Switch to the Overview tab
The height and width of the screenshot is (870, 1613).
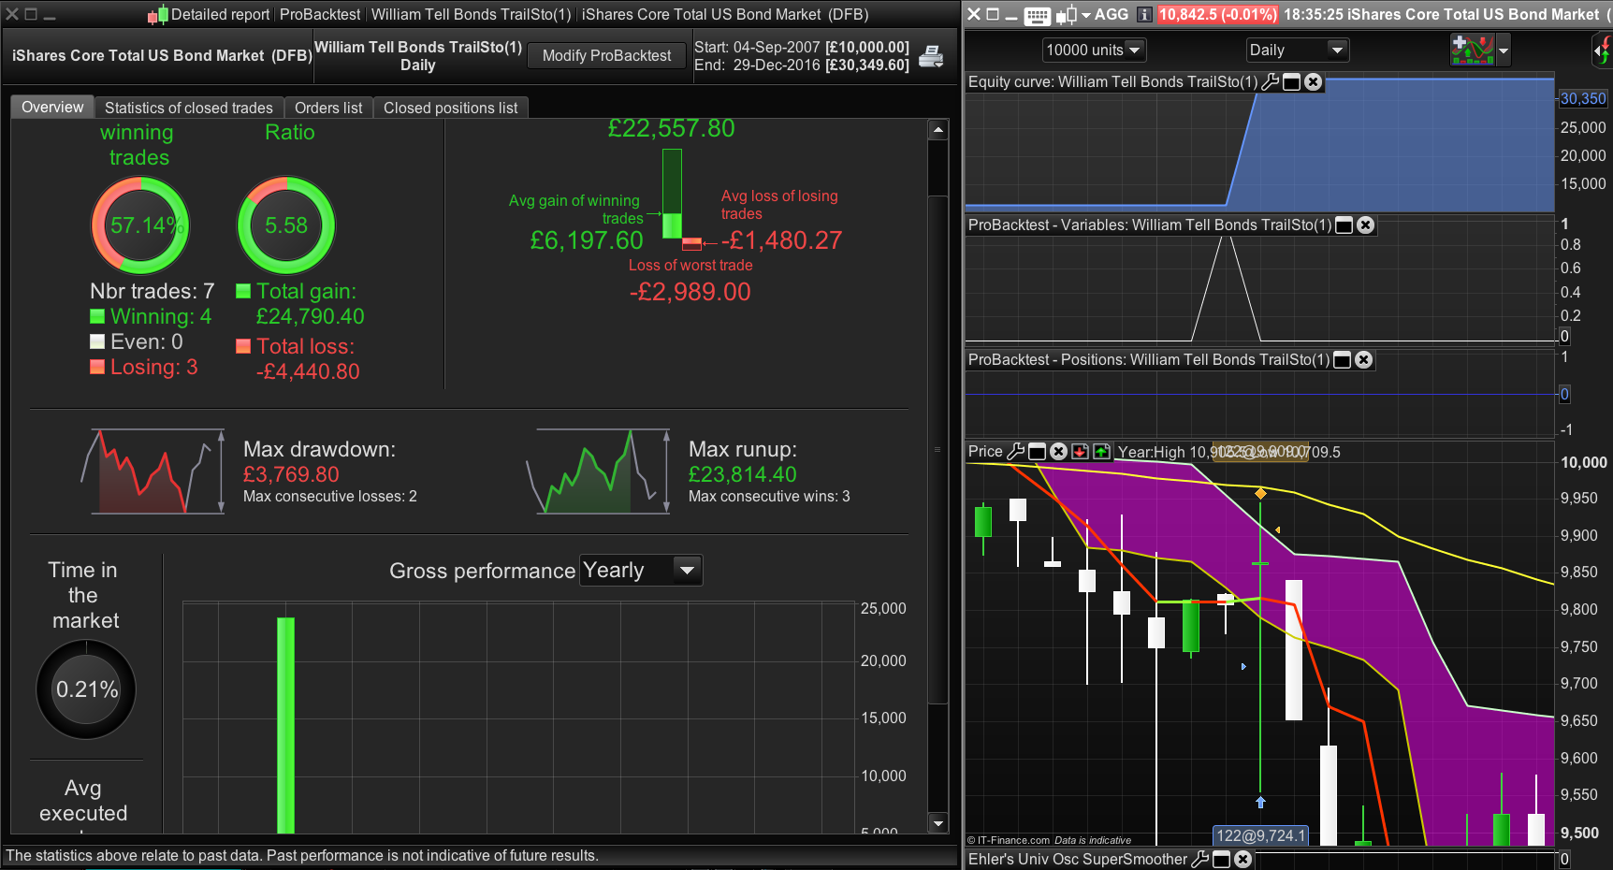tap(52, 108)
